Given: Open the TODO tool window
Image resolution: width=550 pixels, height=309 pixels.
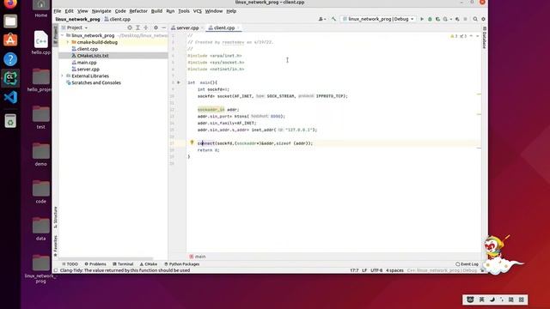Looking at the screenshot, I should 70,264.
